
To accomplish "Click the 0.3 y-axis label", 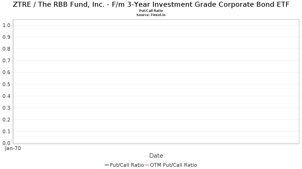I will click(6, 108).
